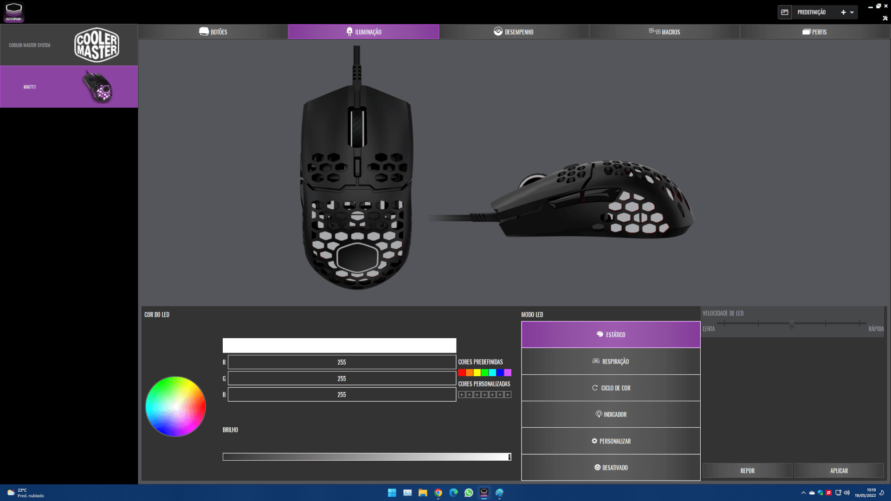Viewport: 891px width, 501px height.
Task: Set LED mode to Desativado
Action: pos(611,468)
